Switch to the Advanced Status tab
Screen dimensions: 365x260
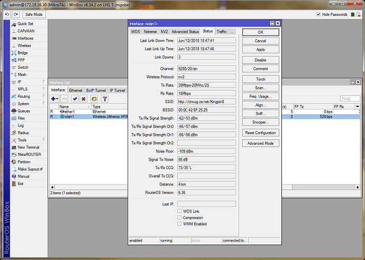[185, 32]
